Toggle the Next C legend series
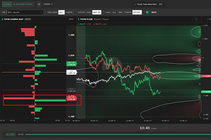This screenshot has width=211, height=140. click(x=84, y=24)
